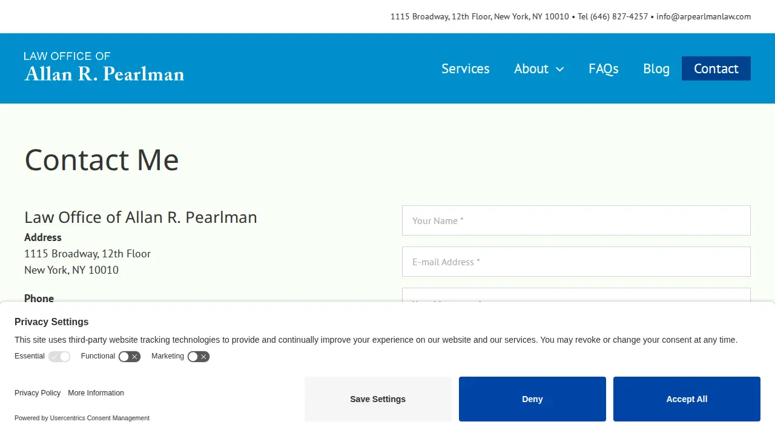Focus the E-mail Address field

pyautogui.click(x=576, y=262)
